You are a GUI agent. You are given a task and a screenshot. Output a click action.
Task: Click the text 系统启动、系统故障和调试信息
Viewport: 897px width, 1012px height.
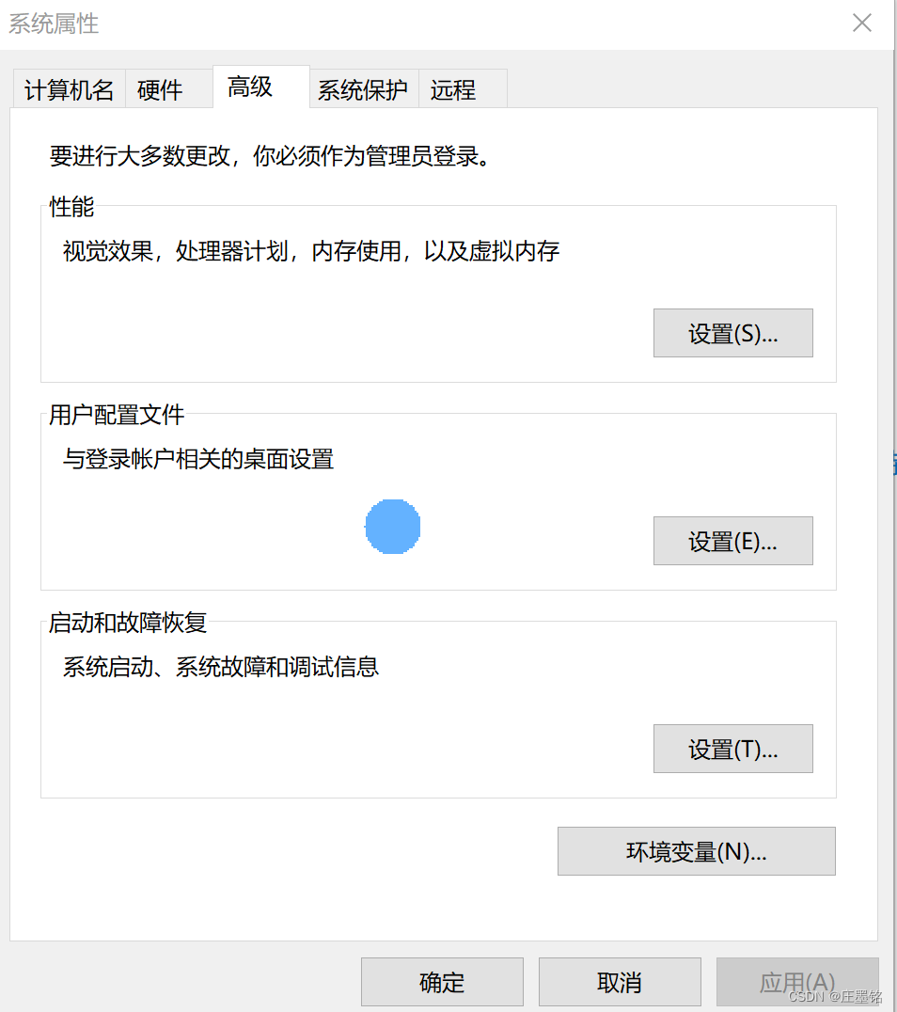pyautogui.click(x=221, y=667)
